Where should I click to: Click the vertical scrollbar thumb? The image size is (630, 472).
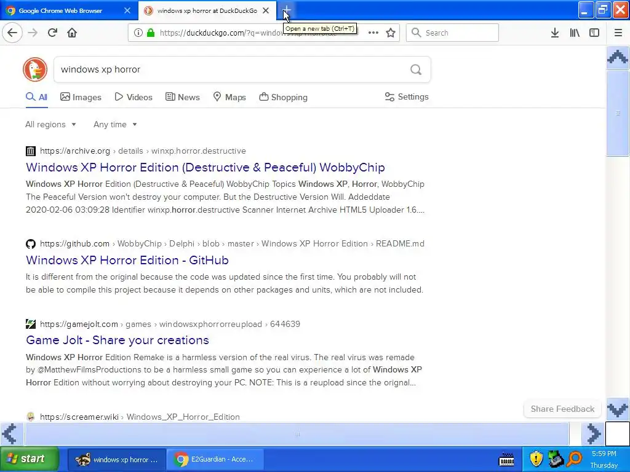pyautogui.click(x=618, y=114)
